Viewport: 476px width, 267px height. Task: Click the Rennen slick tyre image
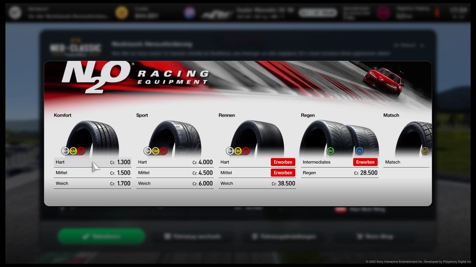258,138
